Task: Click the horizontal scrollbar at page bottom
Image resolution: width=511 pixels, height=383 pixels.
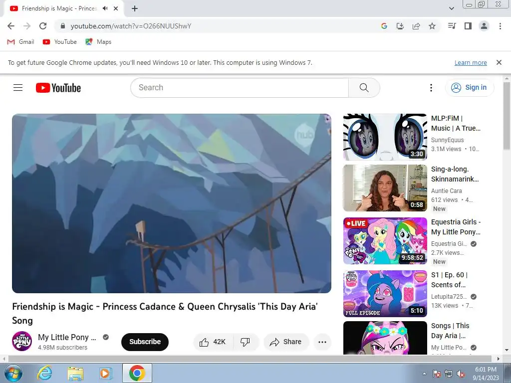Action: 250,359
